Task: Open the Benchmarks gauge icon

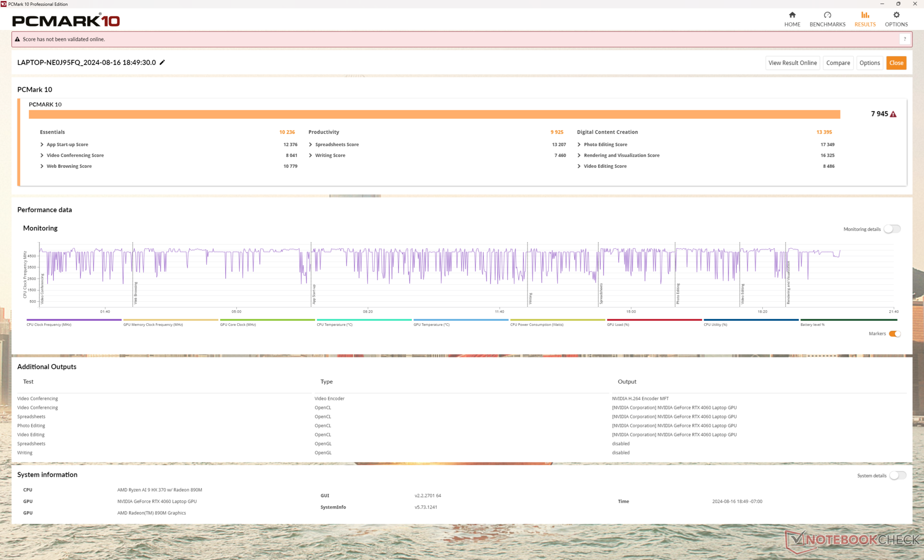Action: (827, 15)
